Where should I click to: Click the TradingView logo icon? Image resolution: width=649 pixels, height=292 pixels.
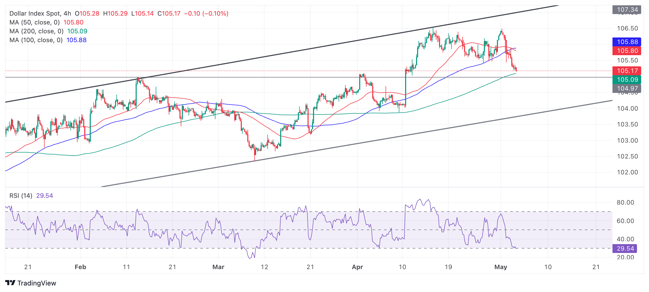click(10, 283)
